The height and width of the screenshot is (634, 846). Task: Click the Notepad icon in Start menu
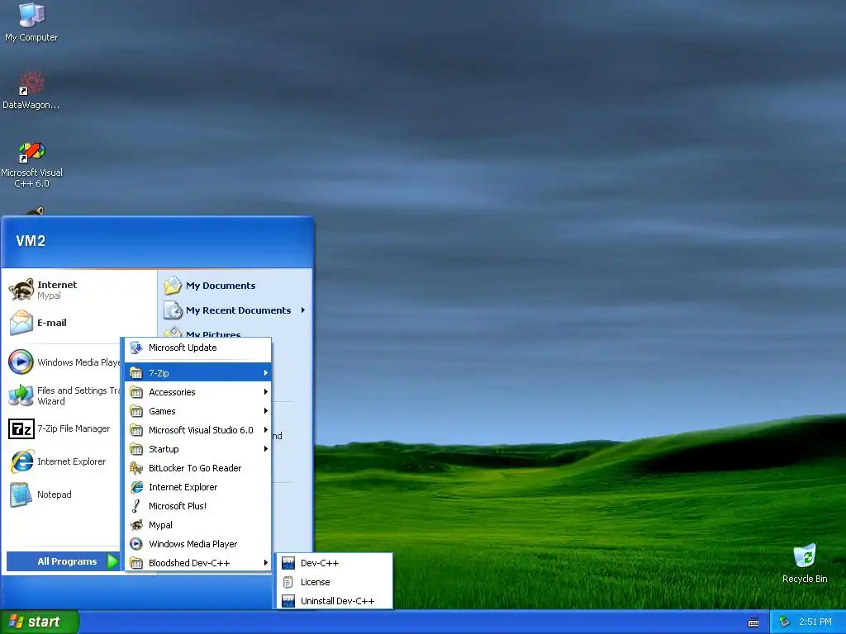(21, 494)
